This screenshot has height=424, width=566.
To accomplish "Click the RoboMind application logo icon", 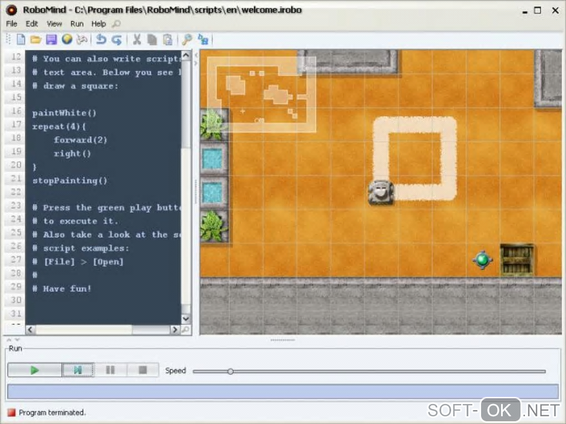I will [x=12, y=10].
